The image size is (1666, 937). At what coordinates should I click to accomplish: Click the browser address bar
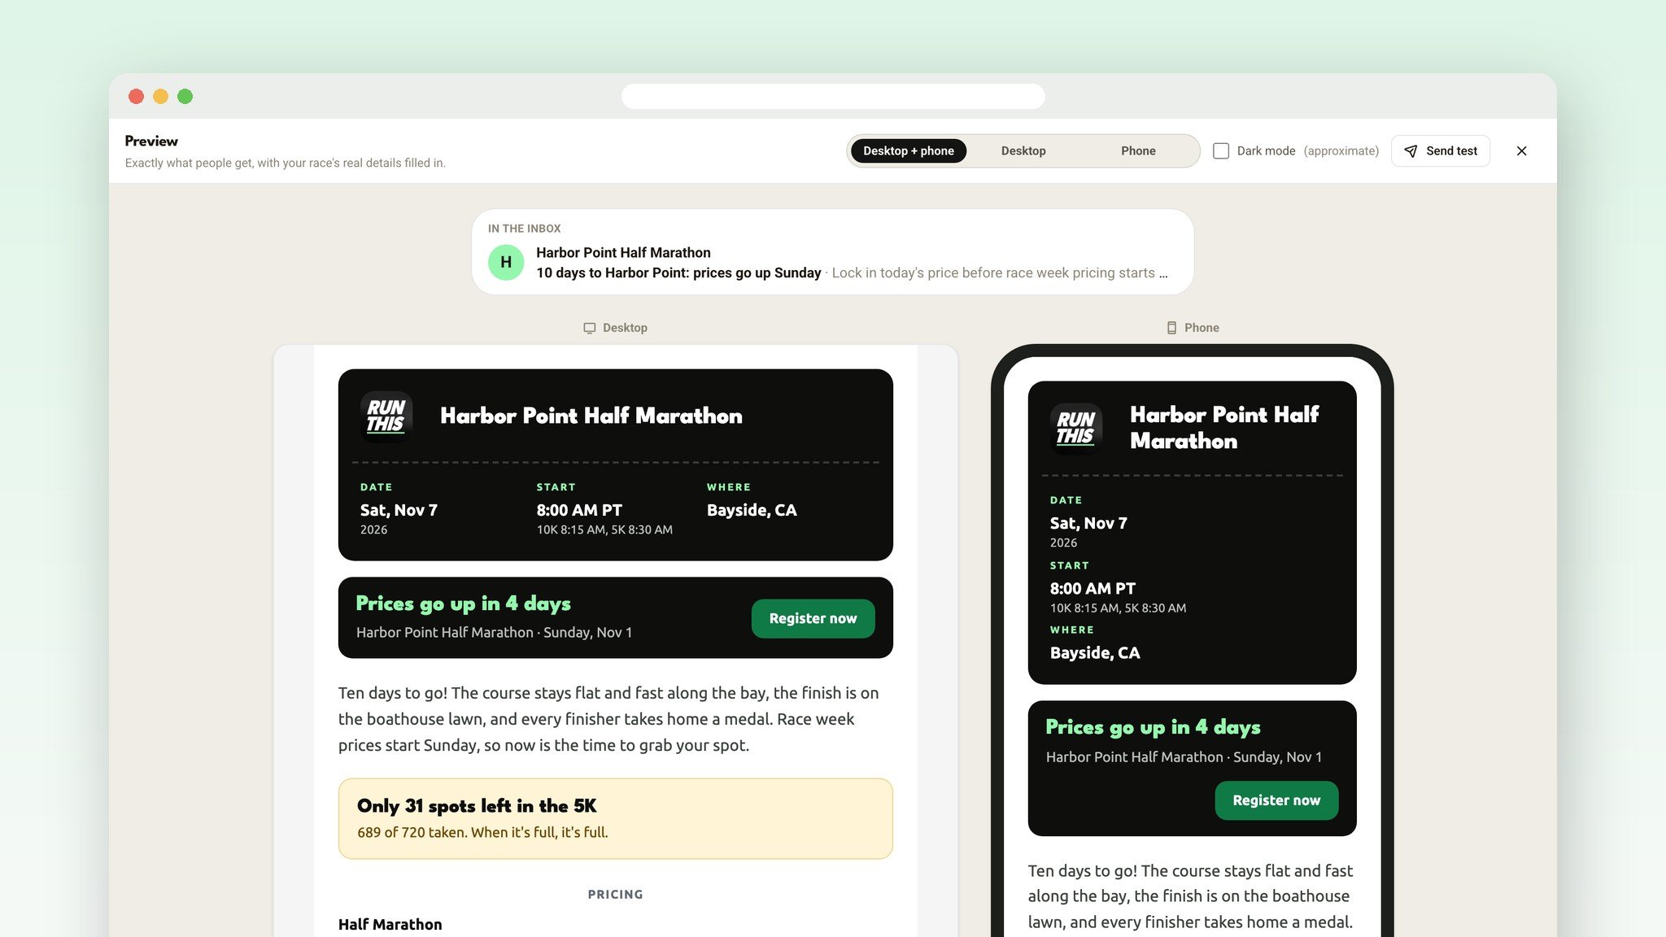point(833,96)
